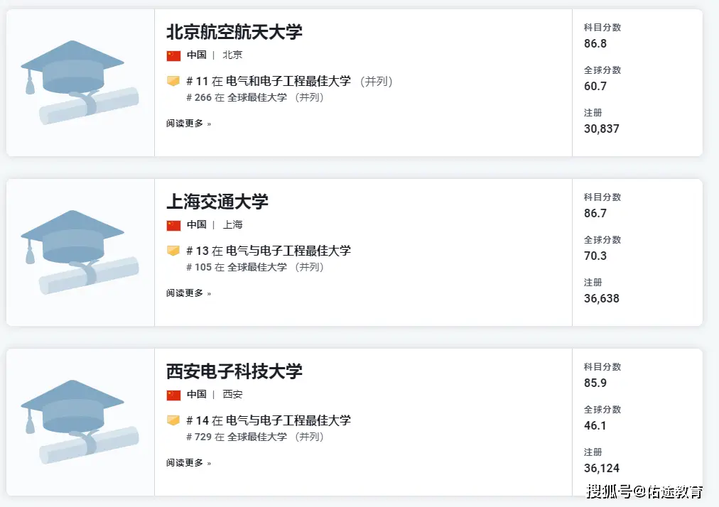This screenshot has width=719, height=507.
Task: Click the #11 ranking badge icon
Action: (173, 82)
